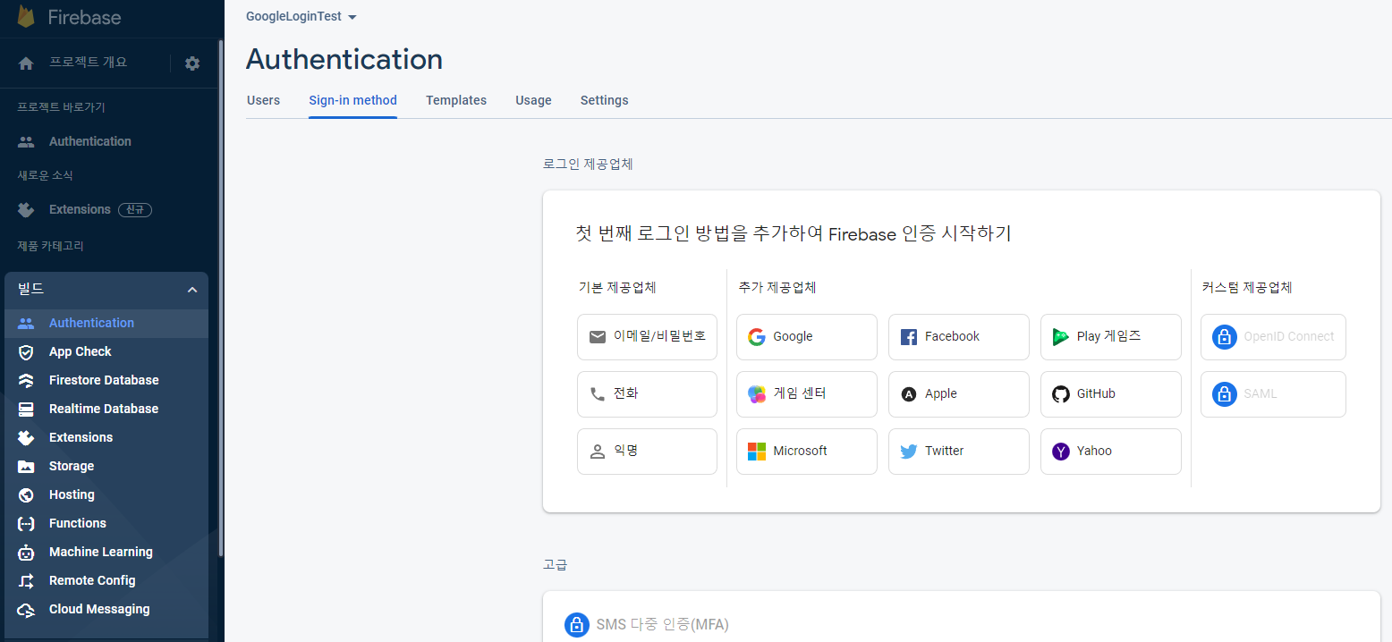Viewport: 1392px width, 642px height.
Task: Add the GitHub sign-in provider
Action: 1111,394
